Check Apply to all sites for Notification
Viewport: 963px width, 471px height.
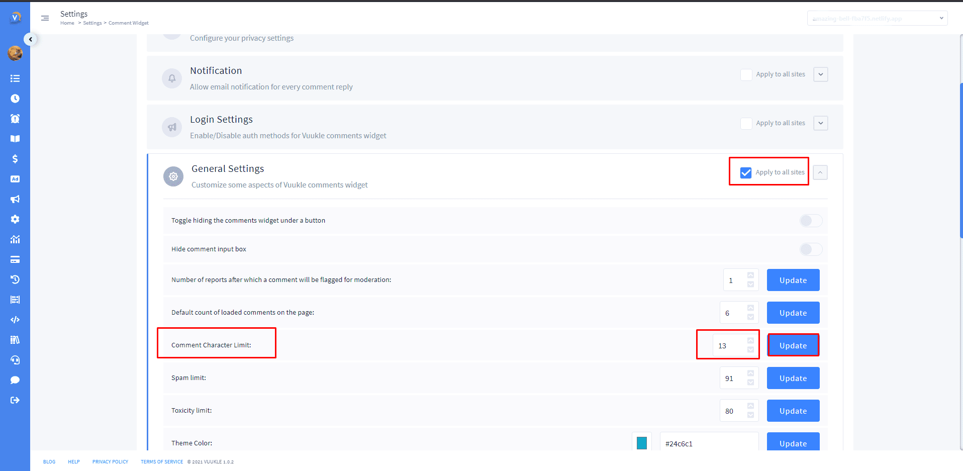[746, 74]
